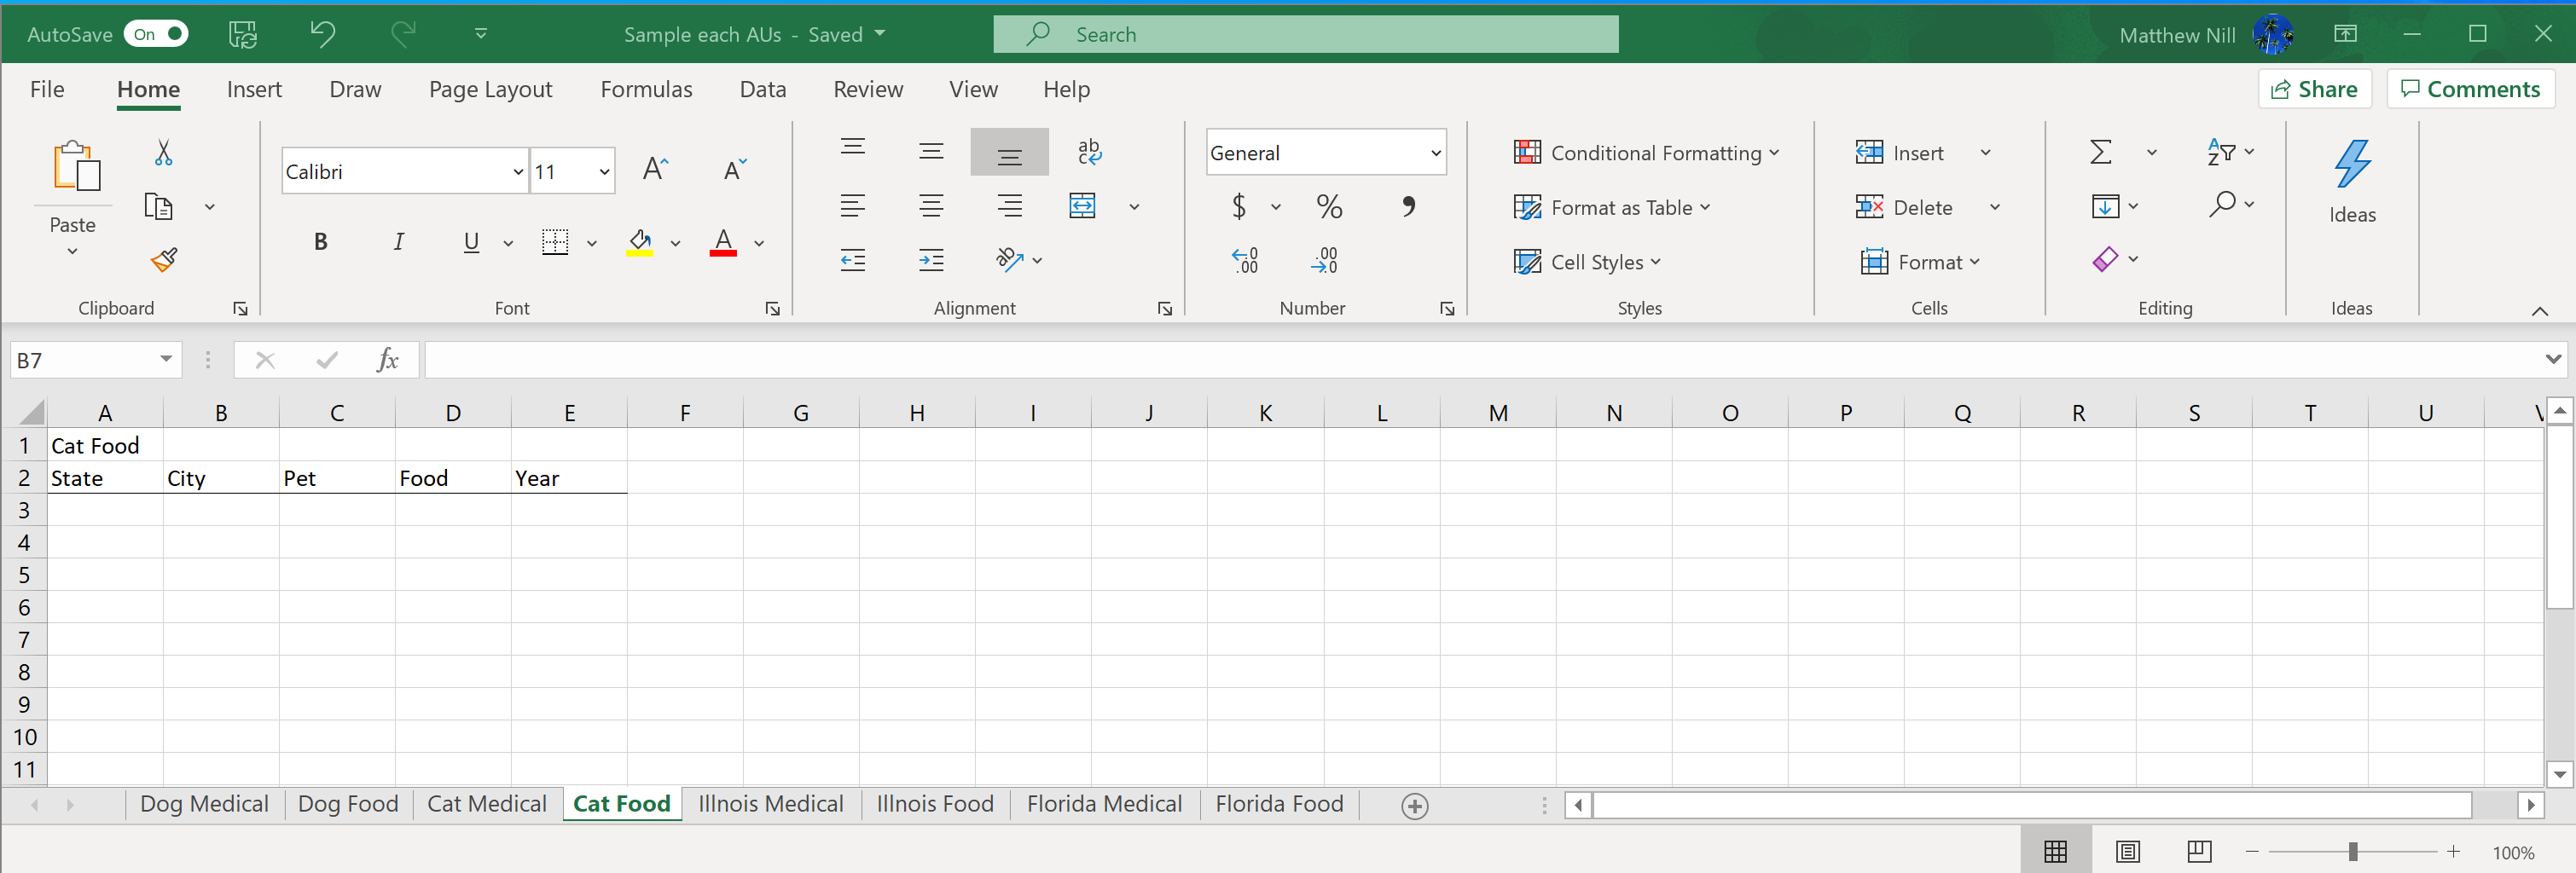Click the Cut scissors icon
This screenshot has height=873, width=2576.
pyautogui.click(x=164, y=153)
